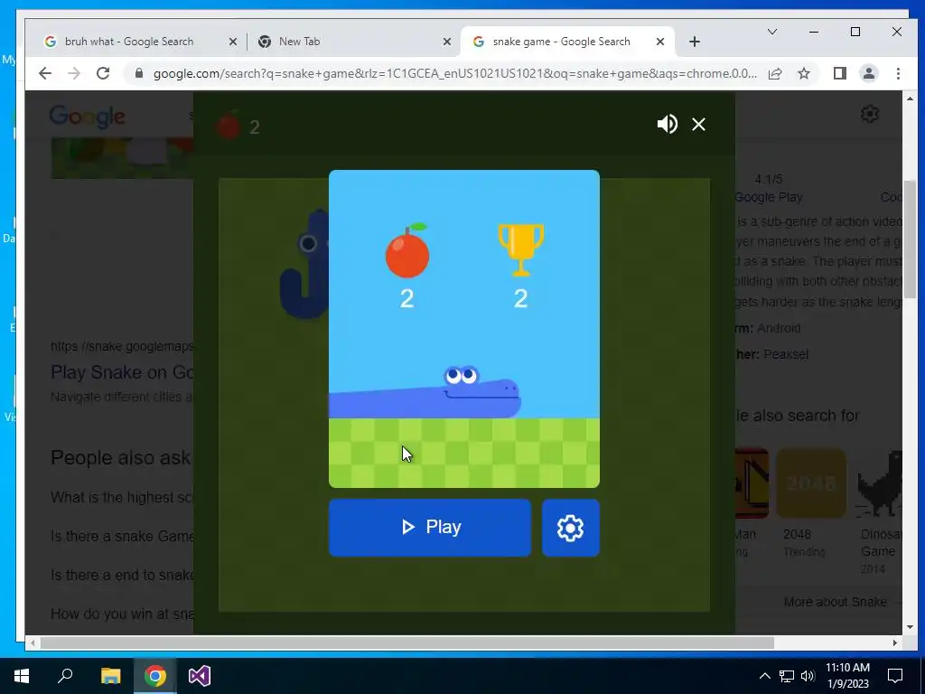Close the New Tab tab
Image resolution: width=925 pixels, height=694 pixels.
[x=446, y=42]
